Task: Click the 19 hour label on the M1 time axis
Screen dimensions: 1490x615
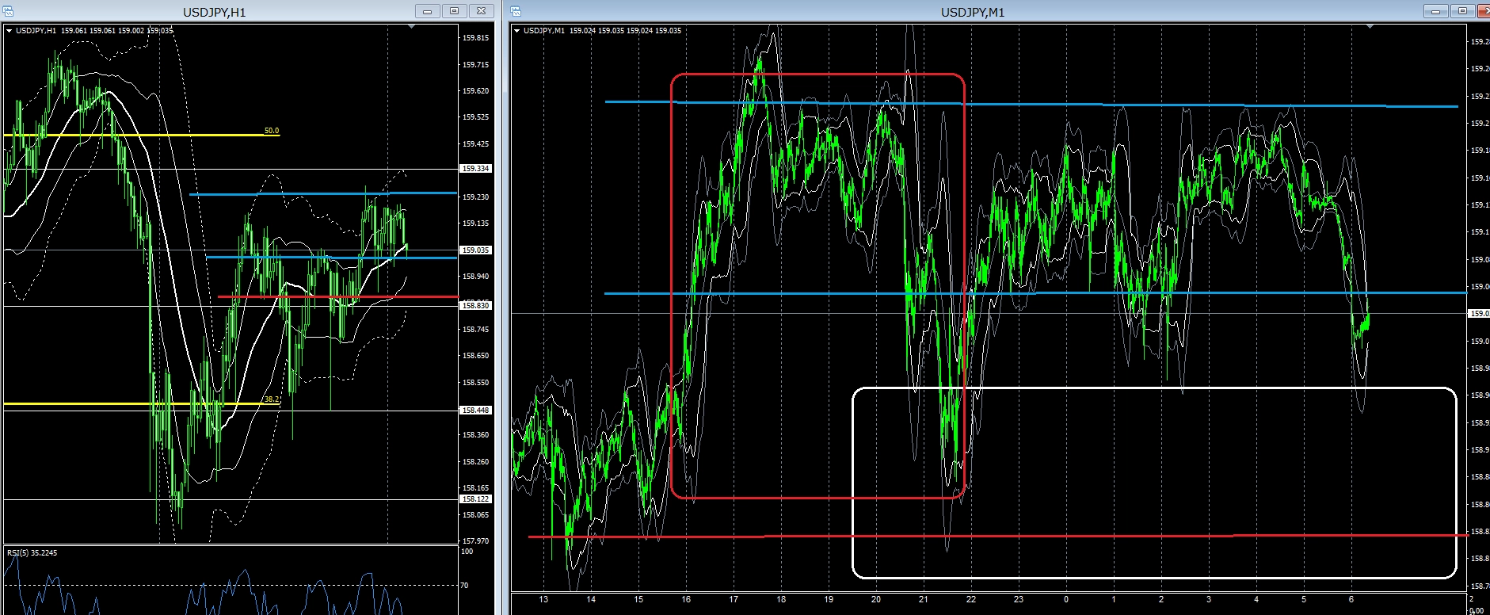Action: coord(829,600)
